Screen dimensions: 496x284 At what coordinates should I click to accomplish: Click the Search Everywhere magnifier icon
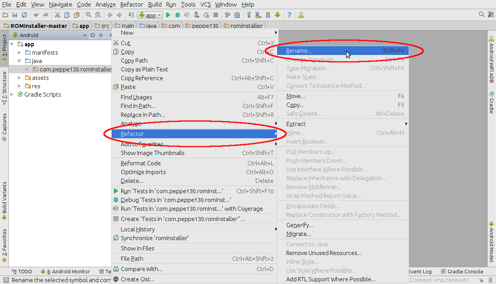(482, 15)
